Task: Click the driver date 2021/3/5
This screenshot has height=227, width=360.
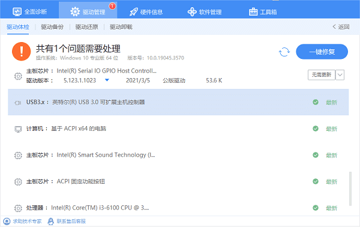Action: click(x=138, y=80)
